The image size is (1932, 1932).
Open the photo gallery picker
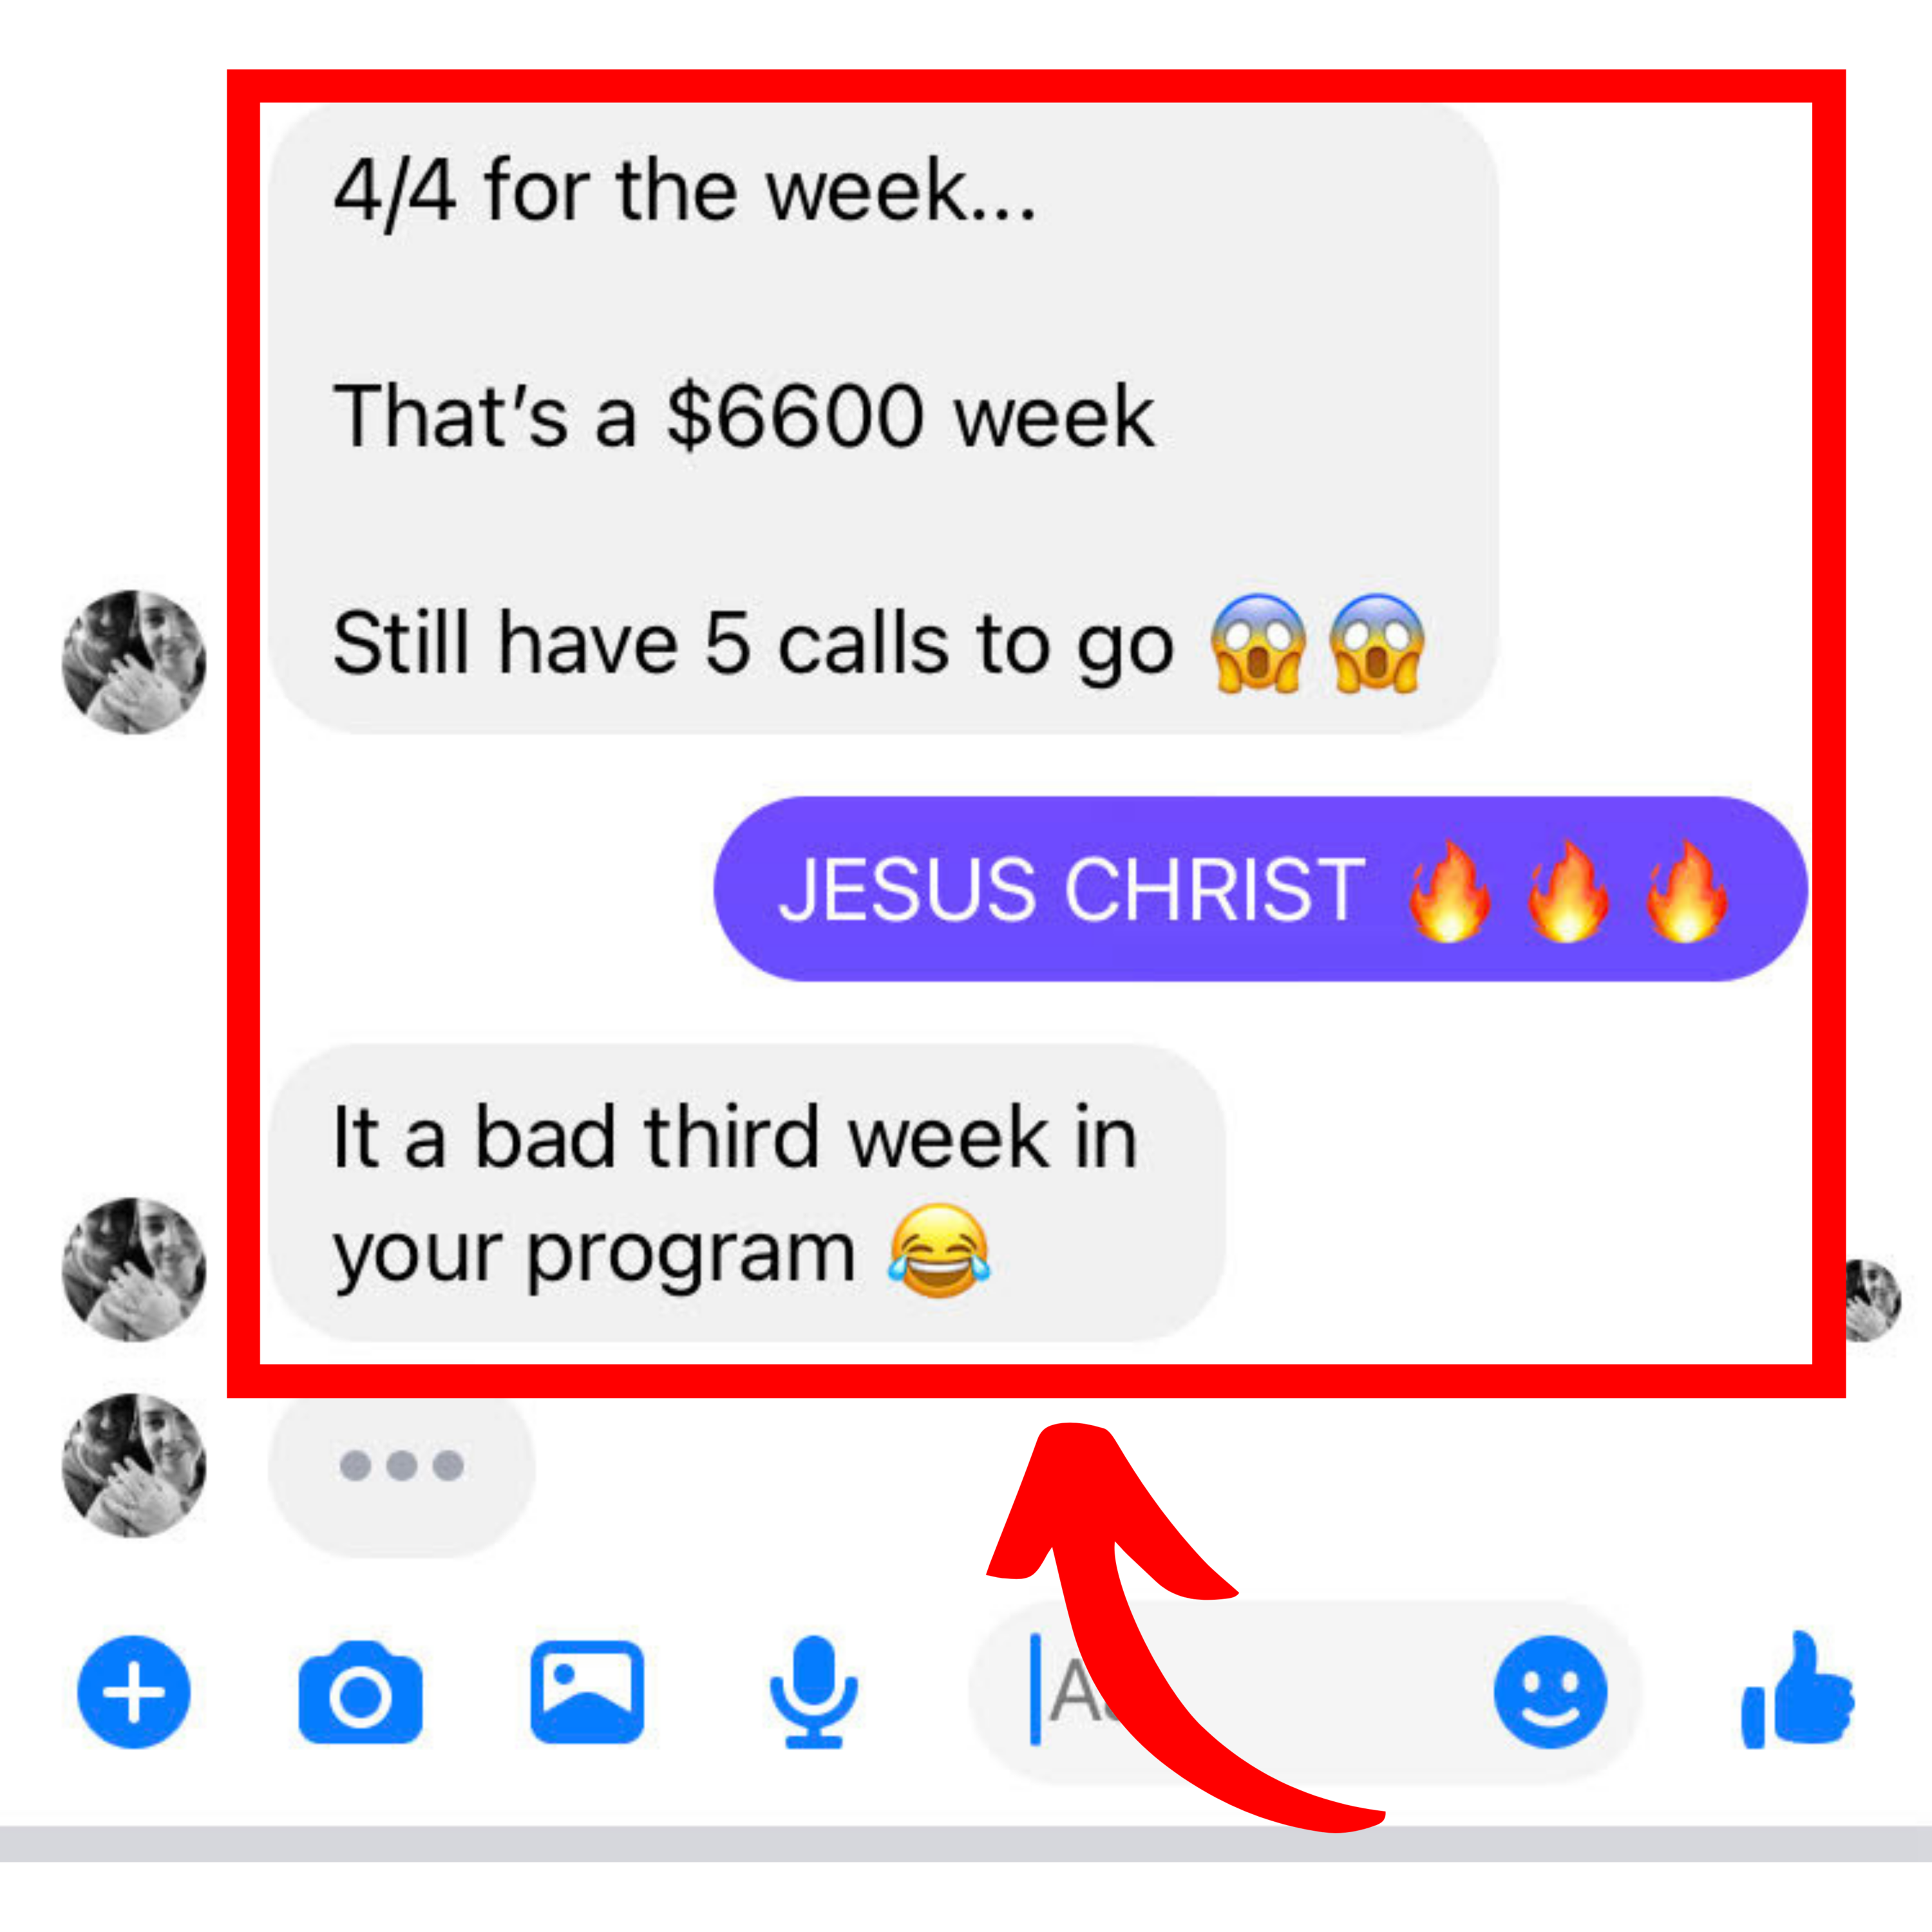pos(587,1692)
